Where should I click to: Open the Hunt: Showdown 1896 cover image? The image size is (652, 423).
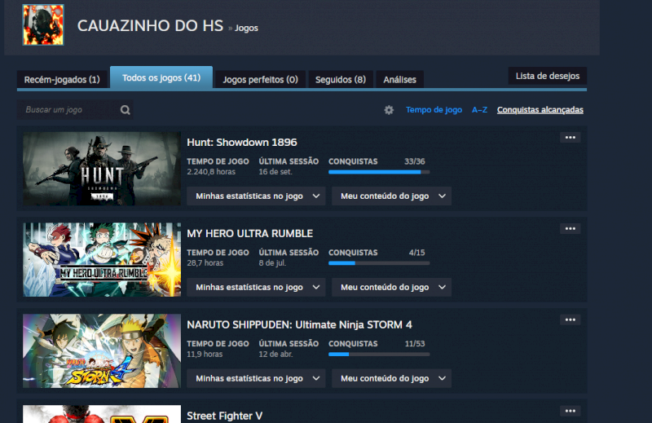tap(102, 169)
